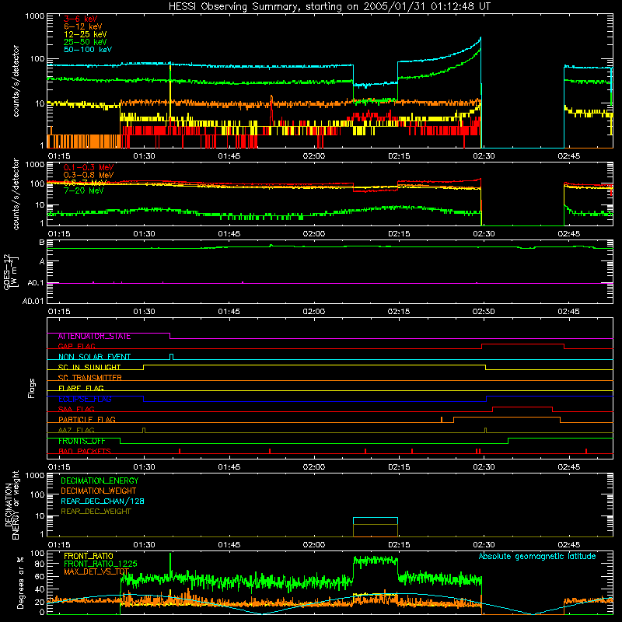Click the DECIMATION_ENERGY legend label
Screen dimensions: 622x622
click(x=100, y=480)
